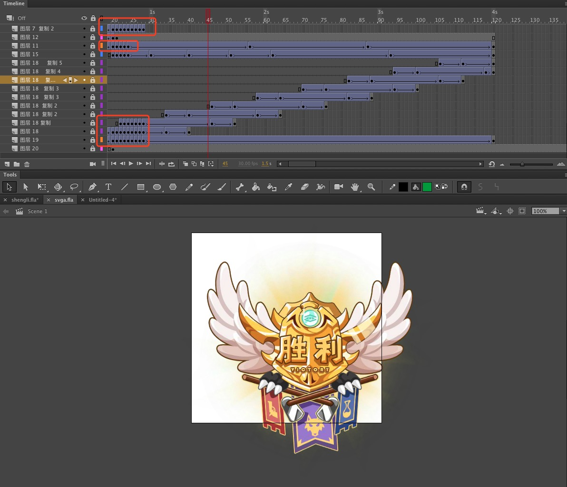This screenshot has width=567, height=487.
Task: Select the Camera tool in Tools panel
Action: point(339,187)
